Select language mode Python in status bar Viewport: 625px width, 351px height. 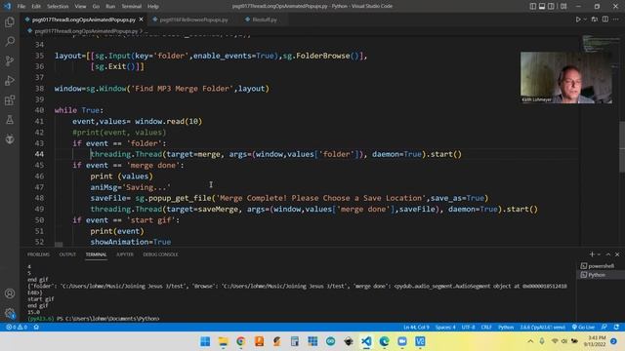click(506, 328)
